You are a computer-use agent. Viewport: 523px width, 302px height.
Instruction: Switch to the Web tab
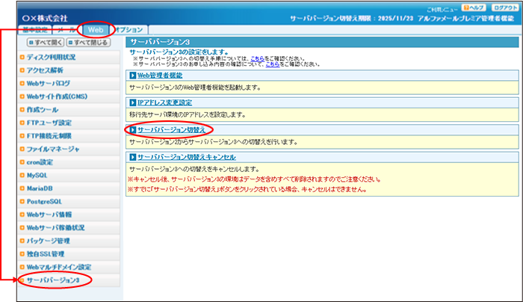tap(96, 30)
